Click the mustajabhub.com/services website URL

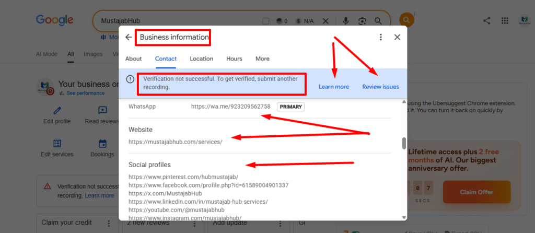click(176, 142)
